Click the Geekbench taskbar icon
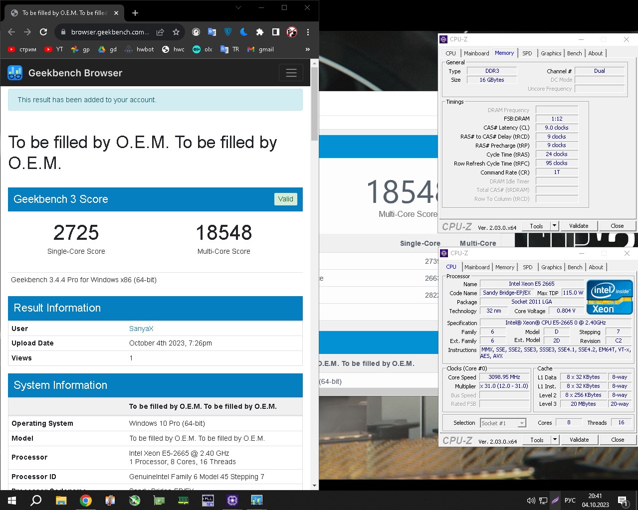 (x=256, y=500)
